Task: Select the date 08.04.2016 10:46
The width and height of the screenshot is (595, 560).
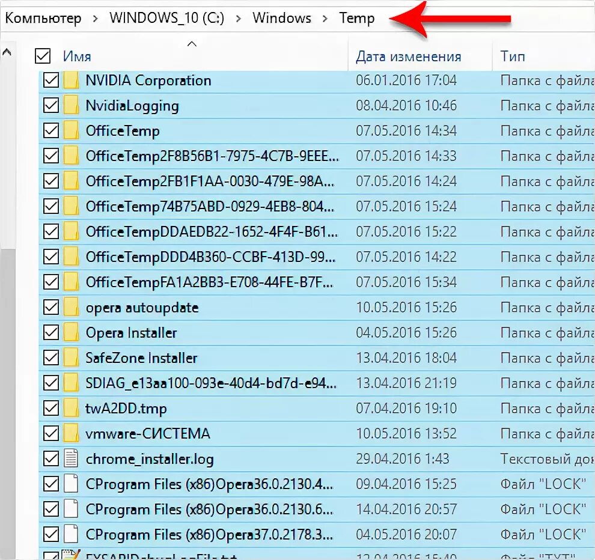Action: (406, 106)
